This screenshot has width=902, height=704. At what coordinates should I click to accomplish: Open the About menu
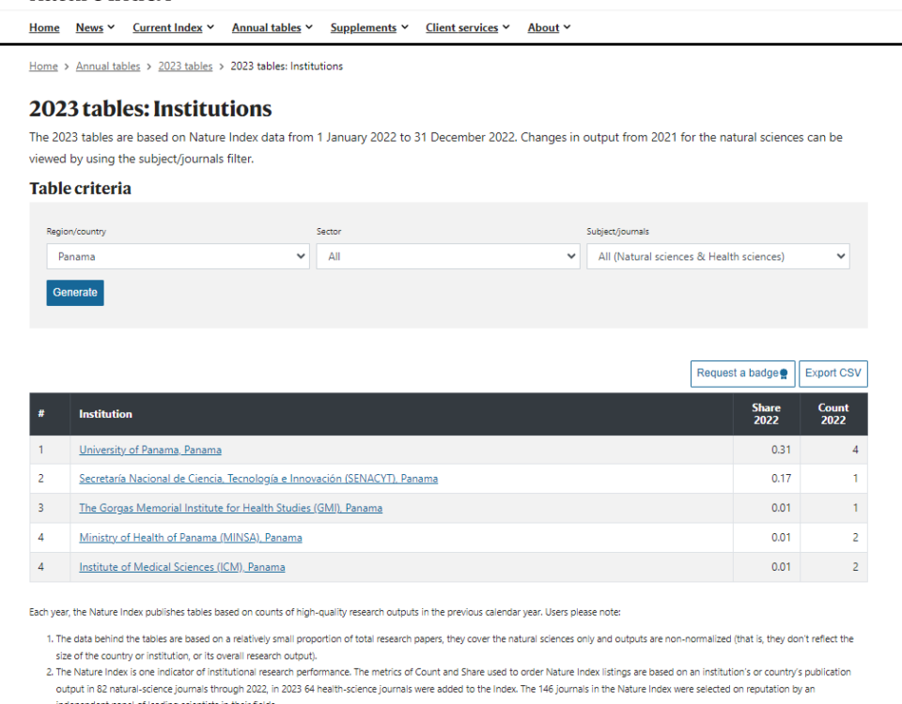pyautogui.click(x=549, y=27)
